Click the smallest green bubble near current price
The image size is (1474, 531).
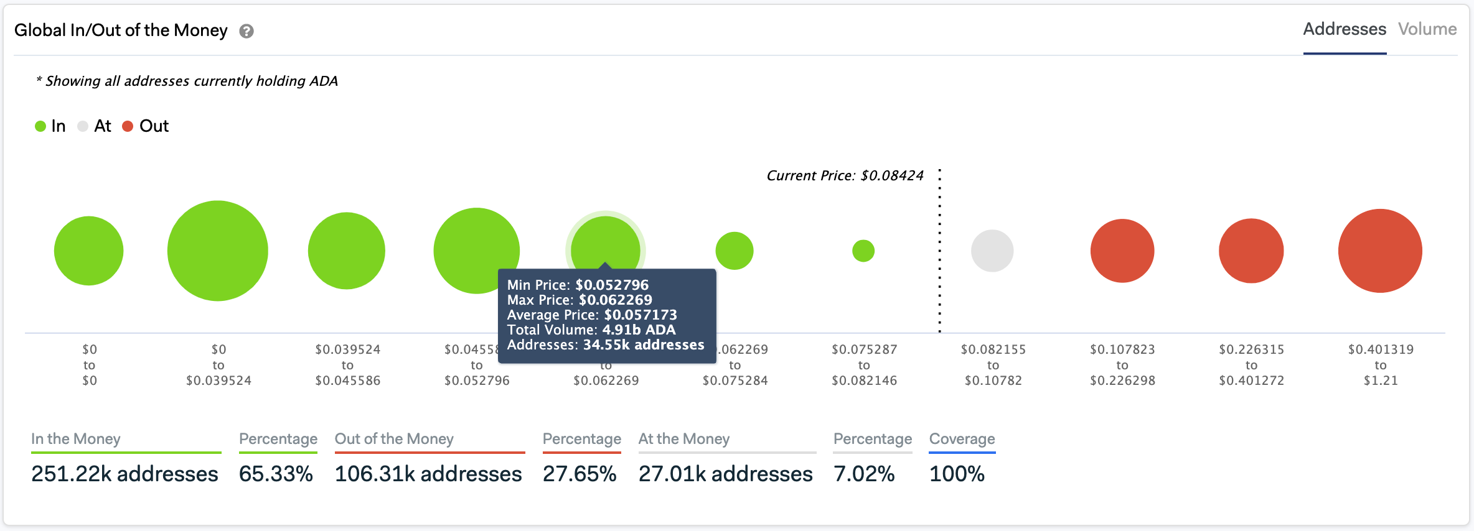863,251
